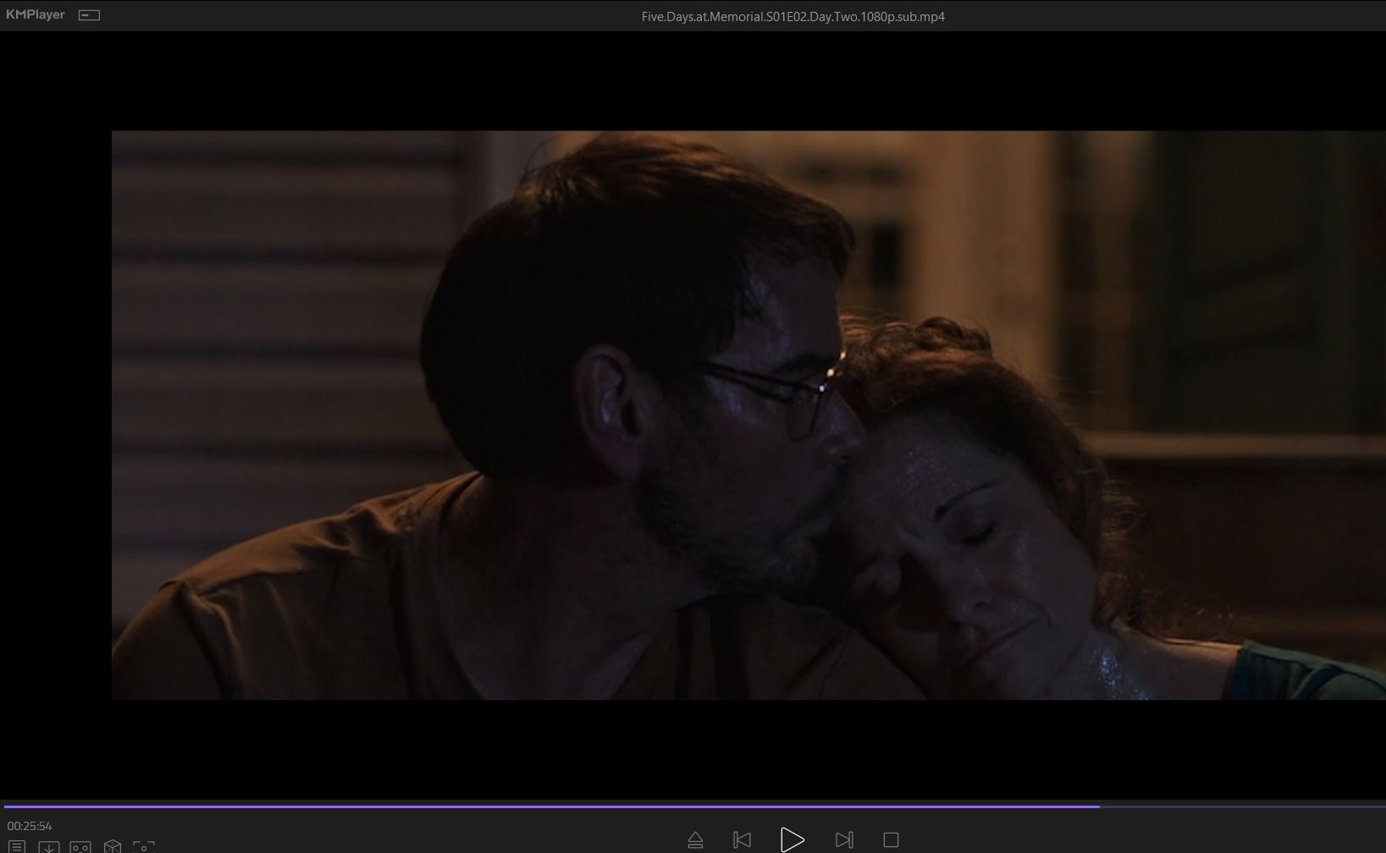The height and width of the screenshot is (853, 1386).
Task: Open the KMPlayer logo main menu
Action: click(x=36, y=14)
